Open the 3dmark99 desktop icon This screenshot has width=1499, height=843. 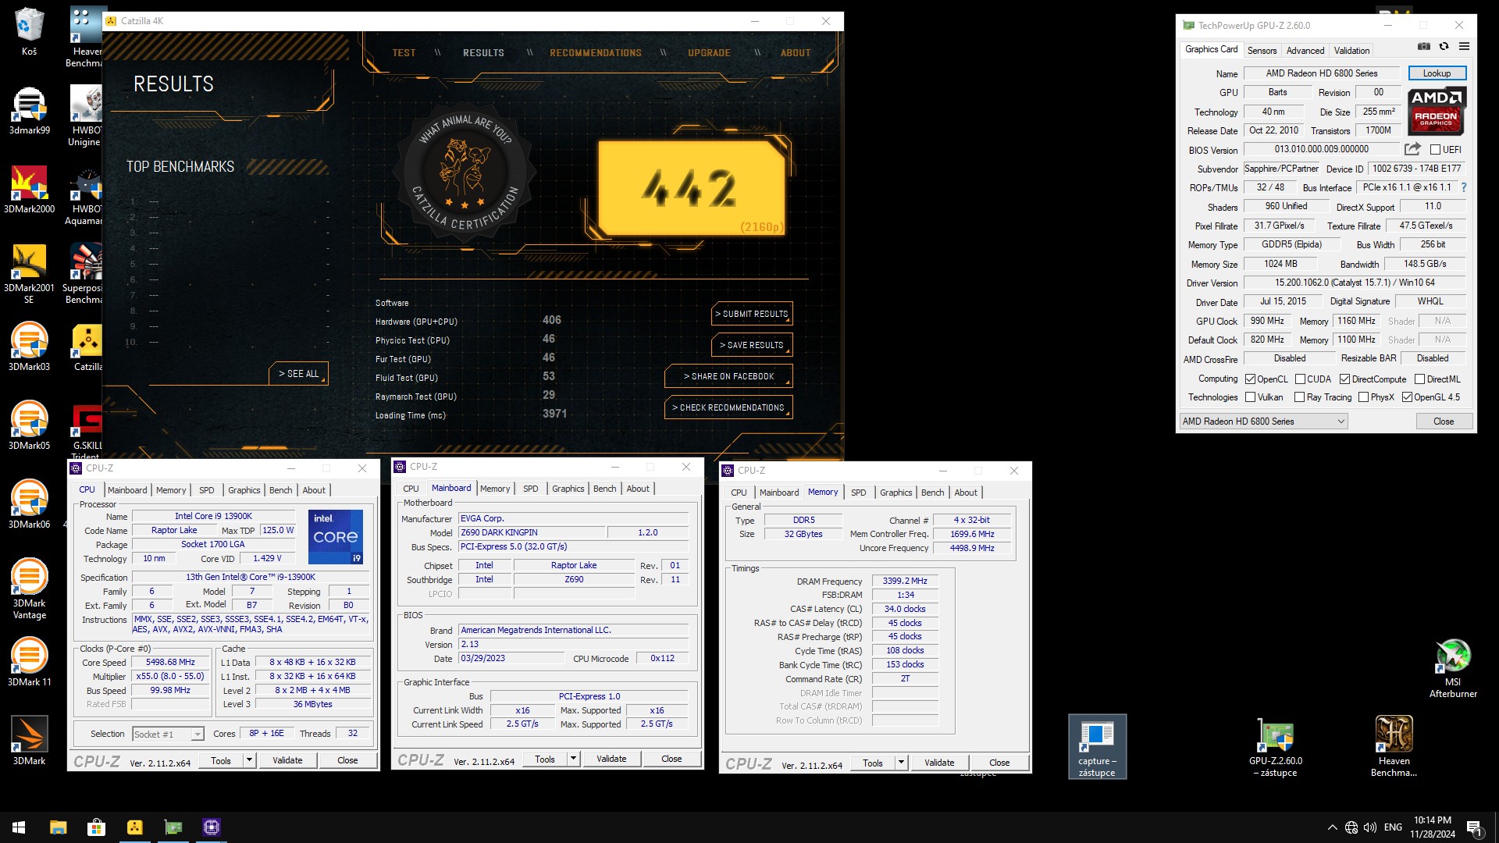tap(29, 111)
